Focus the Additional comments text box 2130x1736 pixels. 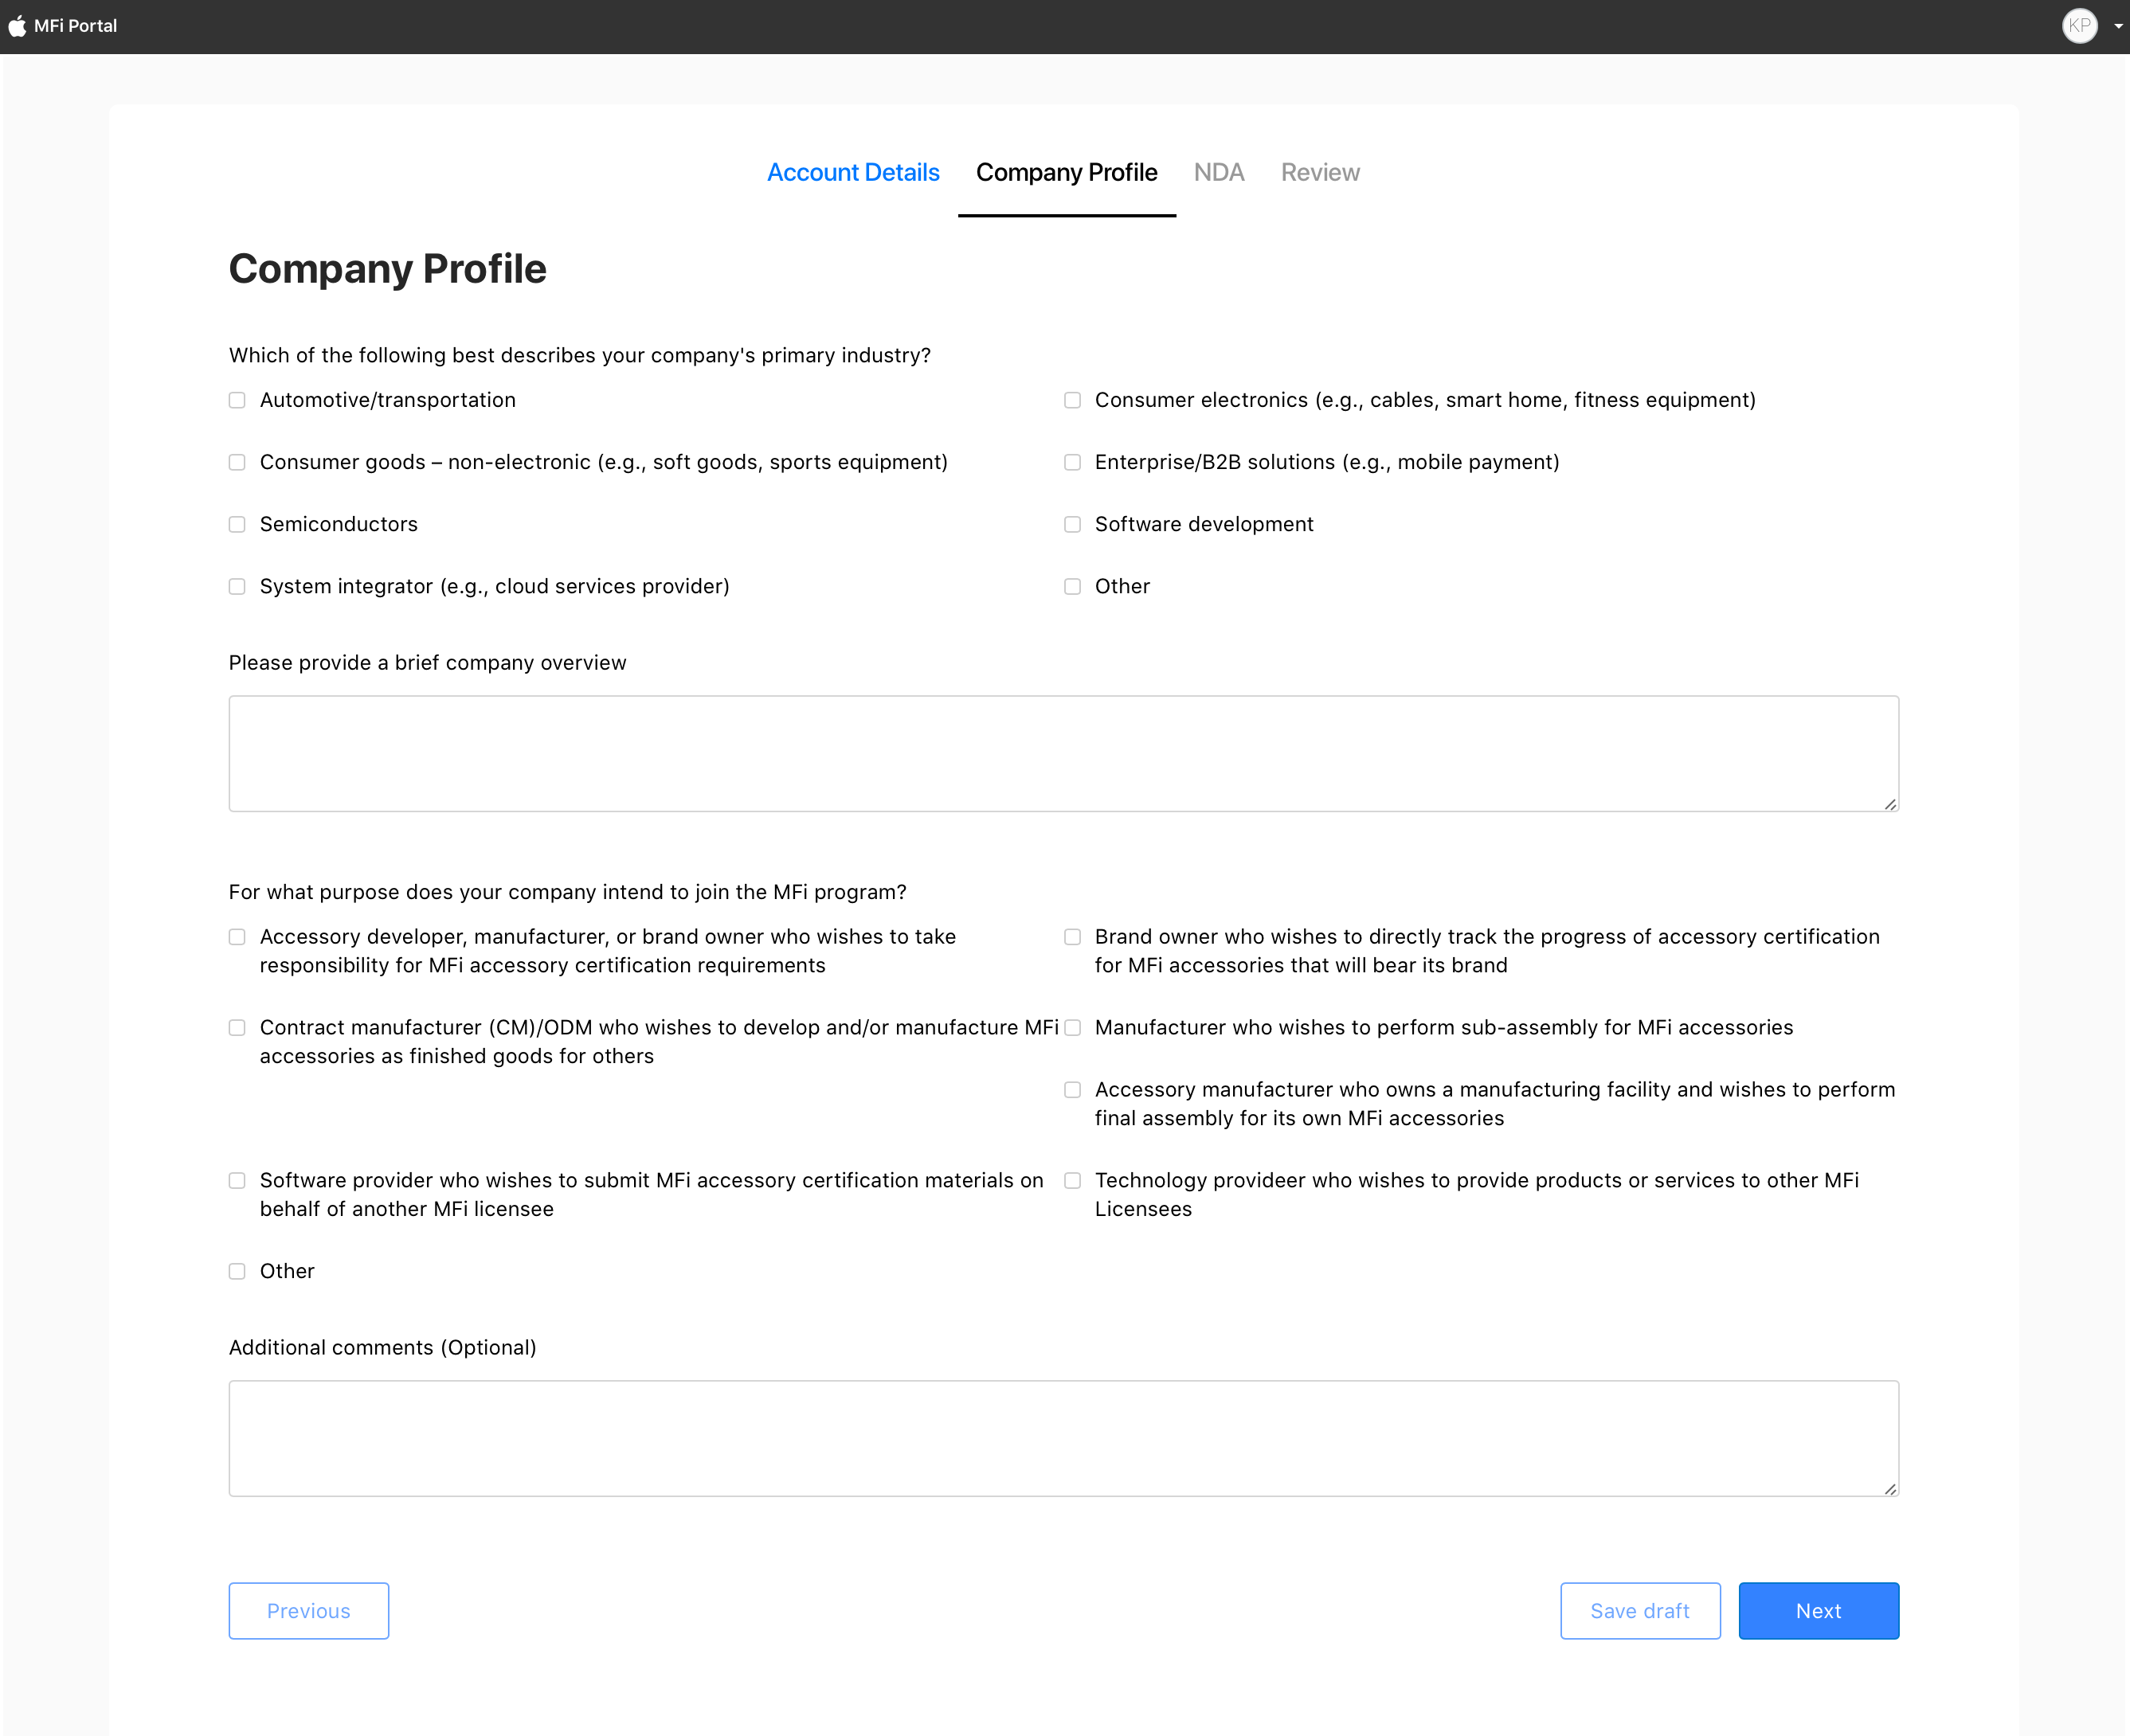pyautogui.click(x=1063, y=1438)
